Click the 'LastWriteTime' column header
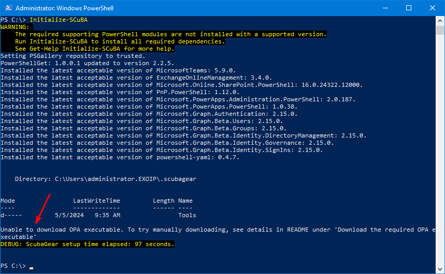This screenshot has height=274, width=445. [x=96, y=200]
